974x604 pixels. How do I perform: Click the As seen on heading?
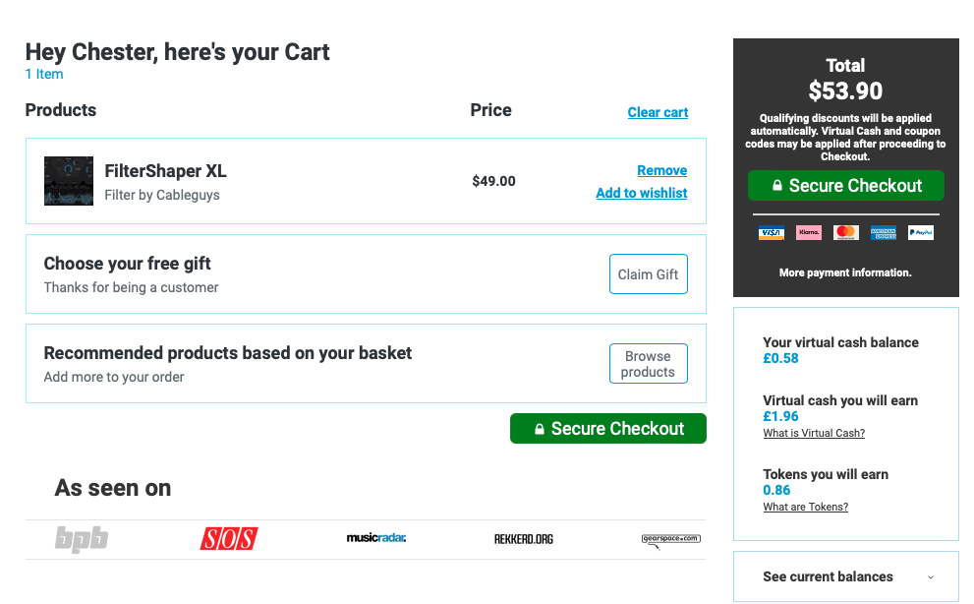click(112, 488)
